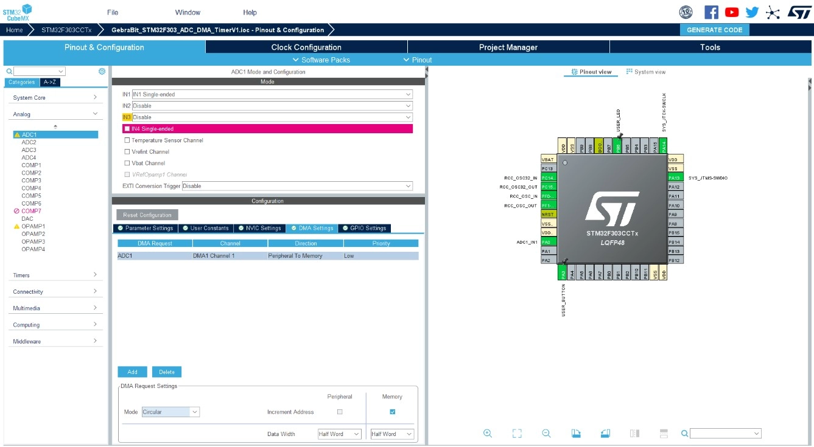Collapse the Analog category

click(x=55, y=114)
